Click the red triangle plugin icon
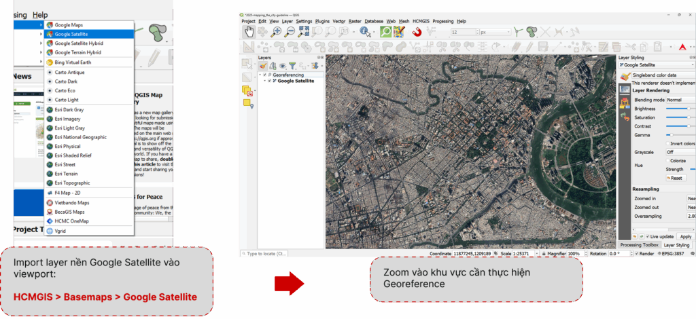Image resolution: width=696 pixels, height=319 pixels. [x=682, y=47]
